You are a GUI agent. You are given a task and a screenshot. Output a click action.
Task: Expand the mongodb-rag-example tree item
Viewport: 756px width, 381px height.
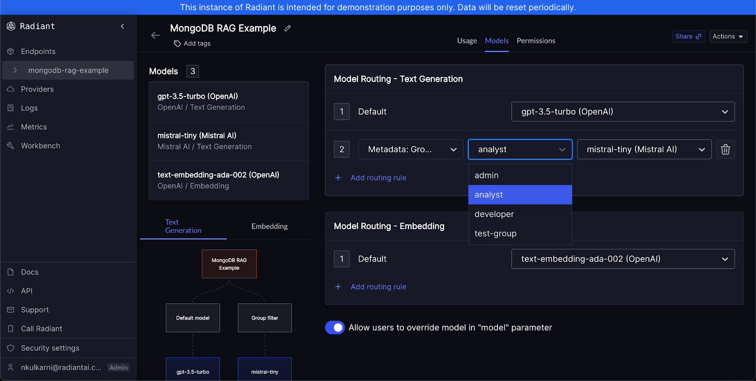(x=15, y=70)
